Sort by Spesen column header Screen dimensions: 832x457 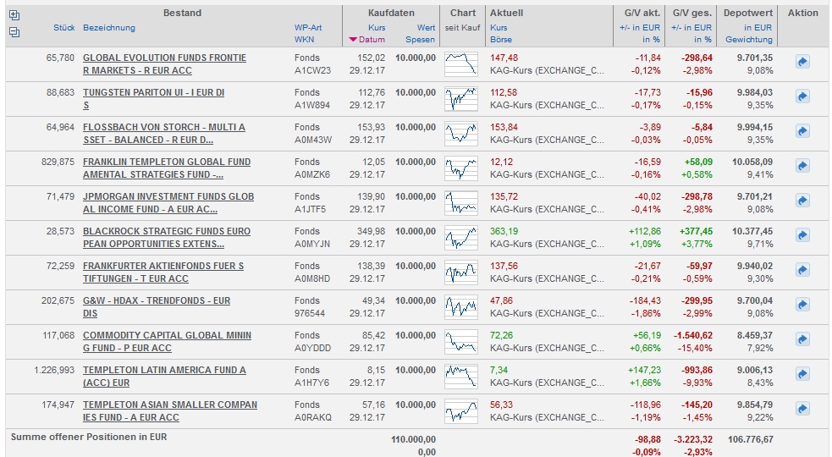coord(421,39)
